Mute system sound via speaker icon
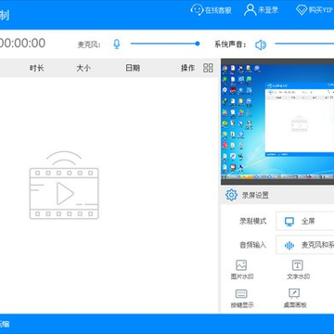The width and height of the screenshot is (334, 334). [261, 45]
